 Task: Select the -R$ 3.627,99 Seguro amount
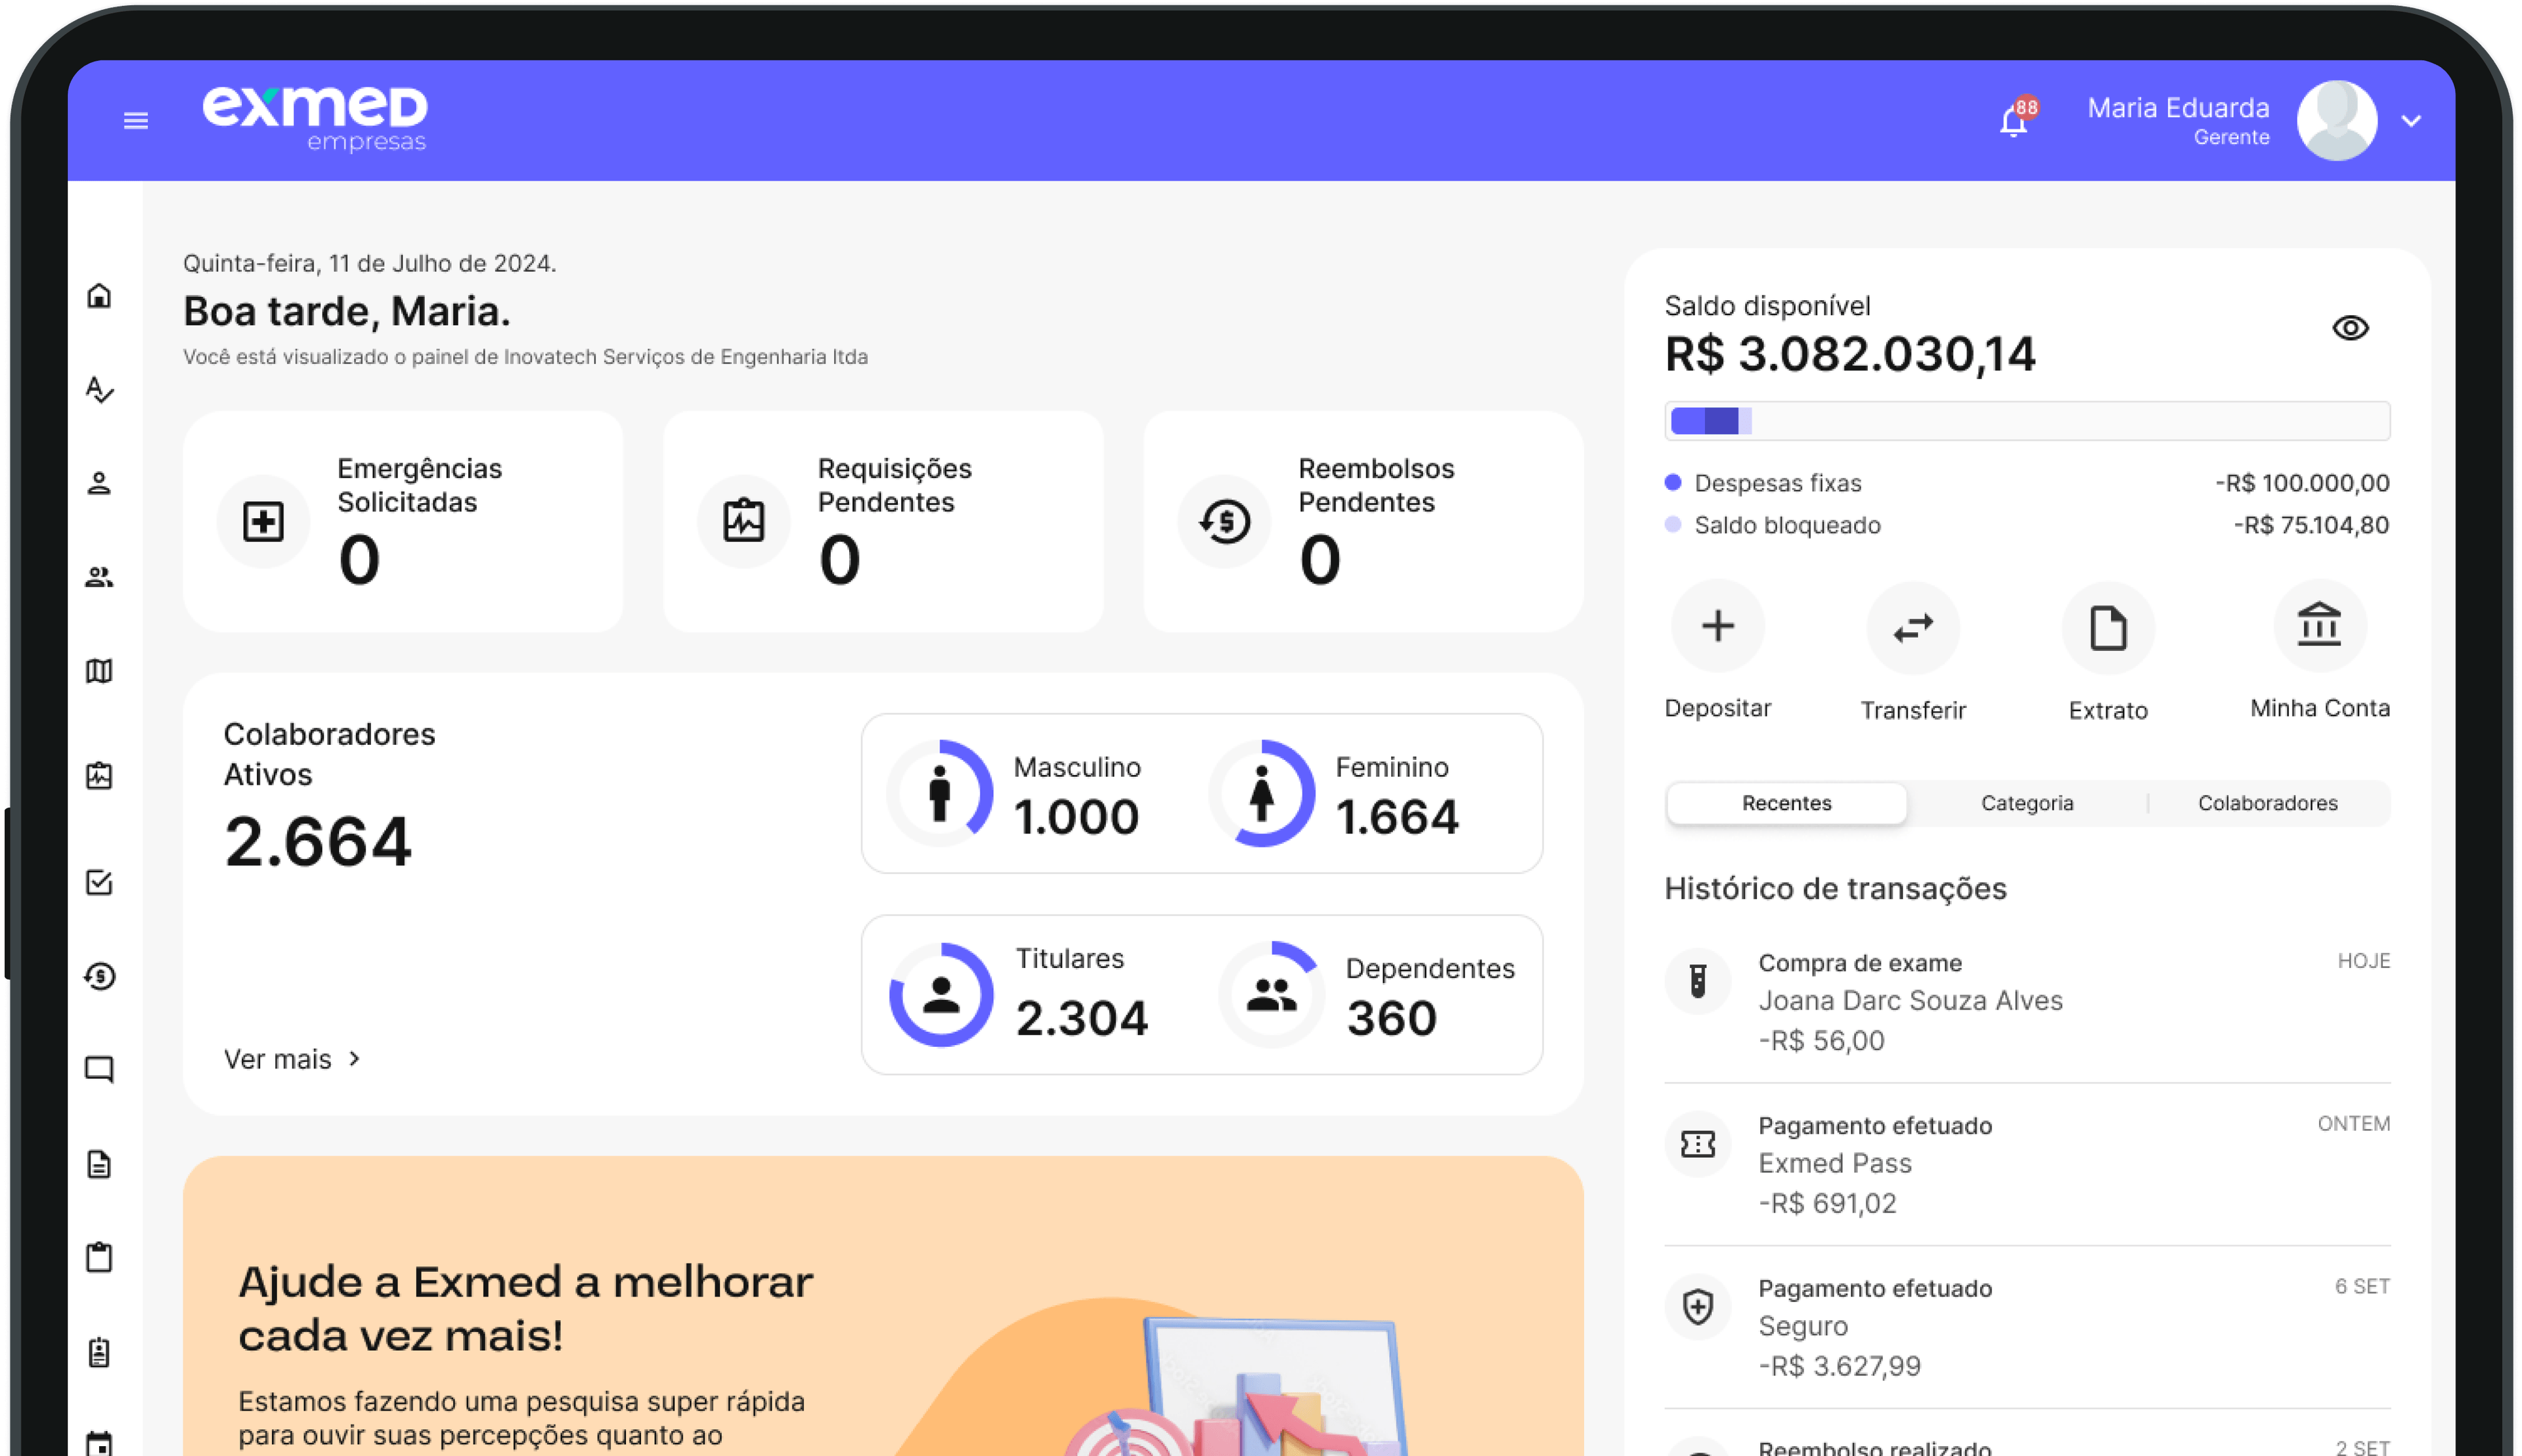[x=1839, y=1366]
